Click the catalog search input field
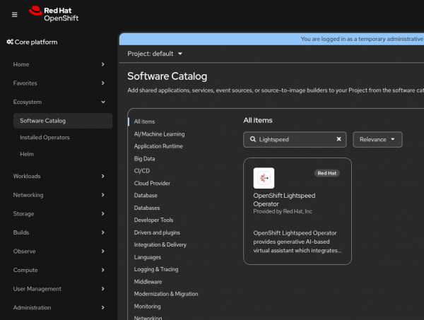Viewport: 424px width, 320px height. pyautogui.click(x=295, y=139)
